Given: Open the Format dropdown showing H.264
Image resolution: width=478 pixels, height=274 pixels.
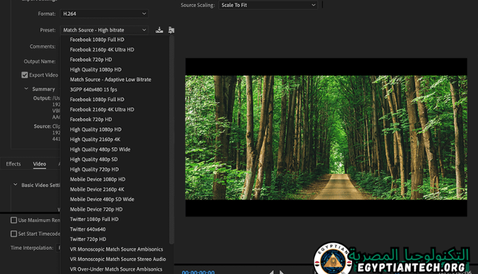Looking at the screenshot, I should pyautogui.click(x=104, y=14).
